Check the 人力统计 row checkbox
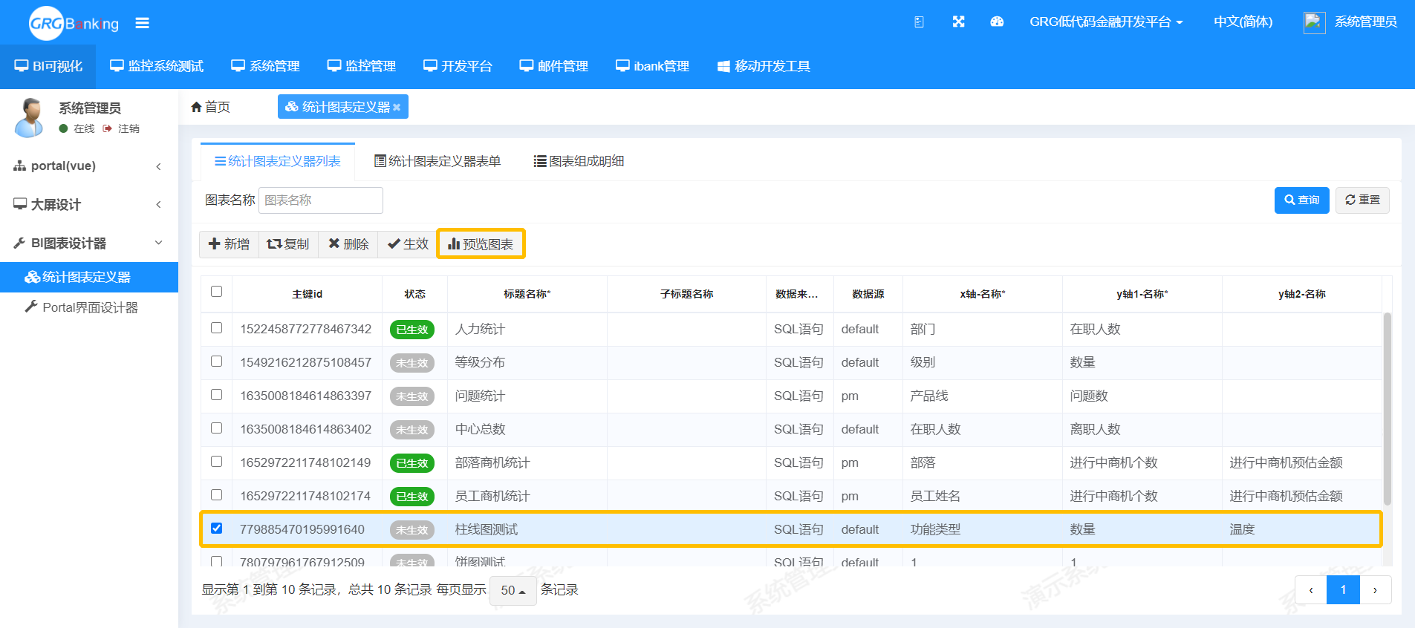The image size is (1415, 628). tap(216, 327)
